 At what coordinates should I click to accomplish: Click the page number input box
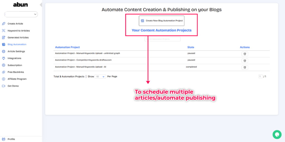[261, 77]
